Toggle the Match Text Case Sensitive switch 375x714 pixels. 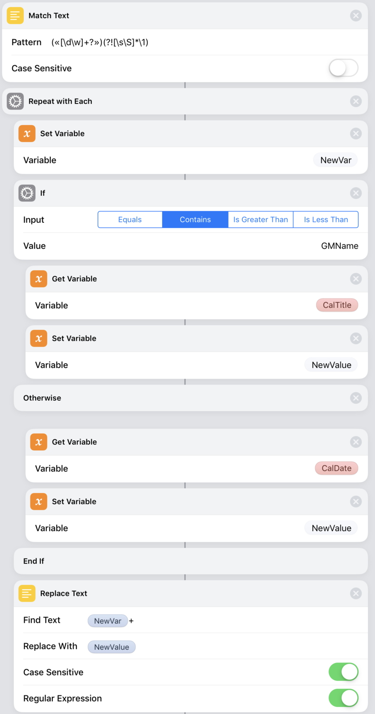pos(343,68)
